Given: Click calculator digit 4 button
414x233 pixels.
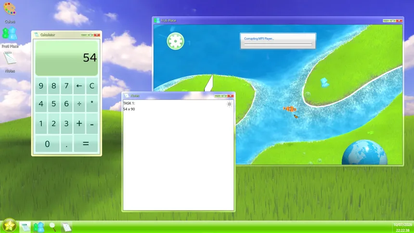Looking at the screenshot, I should pyautogui.click(x=41, y=104).
